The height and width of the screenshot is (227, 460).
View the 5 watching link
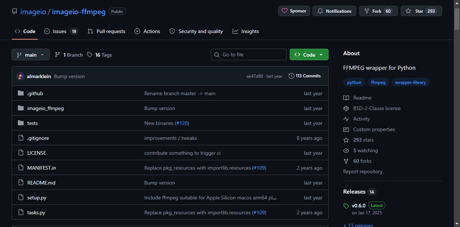coord(361,150)
